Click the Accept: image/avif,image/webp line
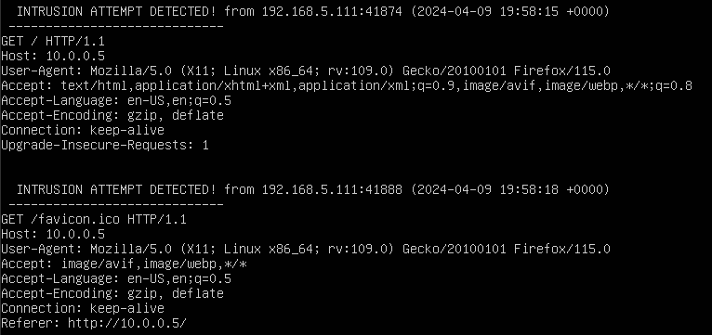The image size is (712, 335). tap(124, 264)
